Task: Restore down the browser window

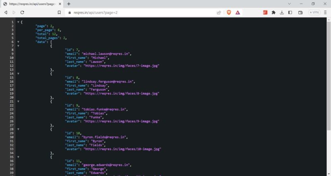Action: click(x=313, y=4)
